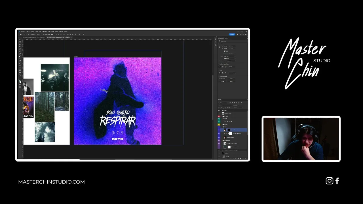The image size is (363, 204).
Task: Select the Clone Stamp tool
Action: [20, 58]
